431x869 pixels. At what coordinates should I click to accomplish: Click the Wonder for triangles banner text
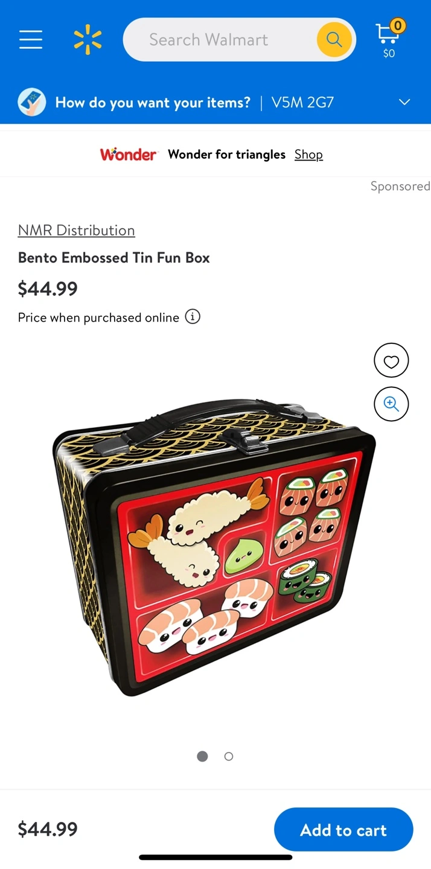click(x=226, y=154)
